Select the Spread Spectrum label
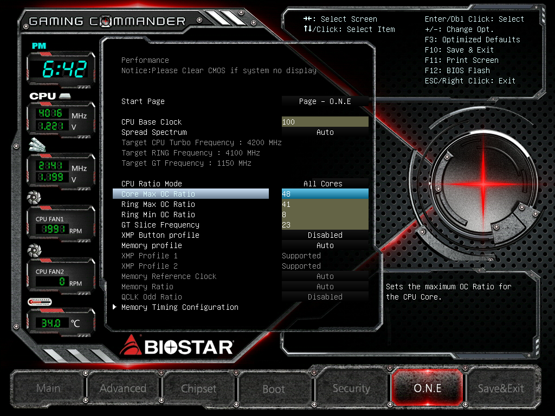Screen dimensions: 555x416 (x=154, y=132)
